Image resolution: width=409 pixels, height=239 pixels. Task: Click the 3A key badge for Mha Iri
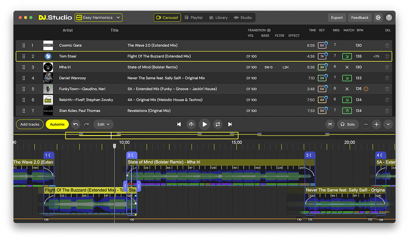click(322, 67)
